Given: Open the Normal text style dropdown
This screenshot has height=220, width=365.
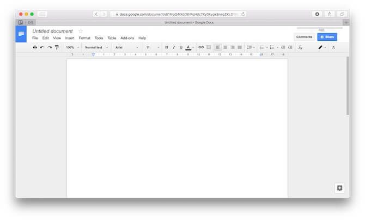Looking at the screenshot, I should 96,47.
